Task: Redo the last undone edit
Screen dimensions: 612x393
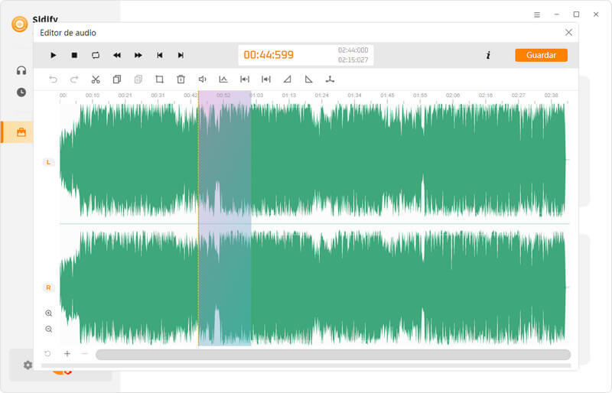Action: 74,80
